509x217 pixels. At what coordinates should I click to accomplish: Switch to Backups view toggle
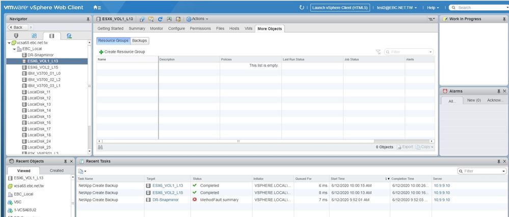(x=140, y=40)
